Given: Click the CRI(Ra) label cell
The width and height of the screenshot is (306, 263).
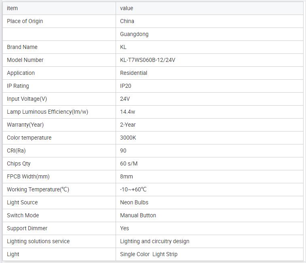Looking at the screenshot, I should point(16,151).
